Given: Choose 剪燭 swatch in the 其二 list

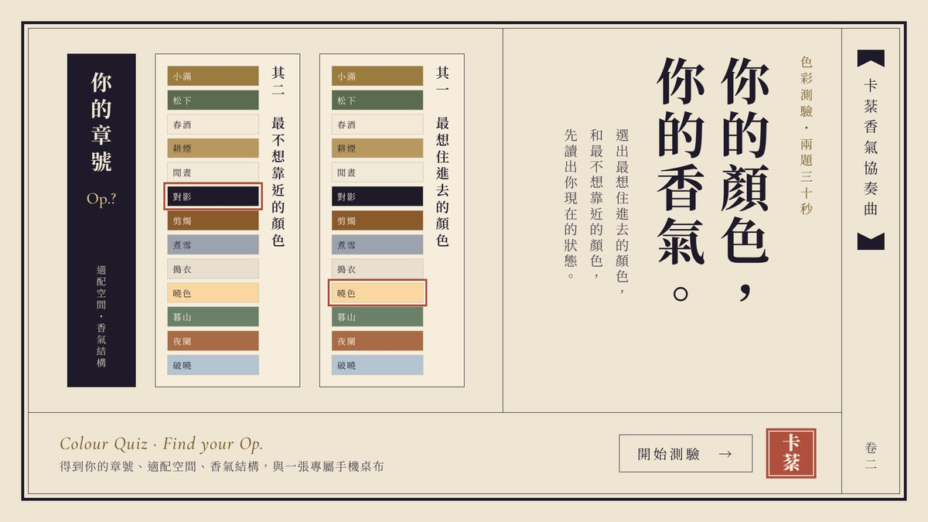Looking at the screenshot, I should [x=213, y=220].
